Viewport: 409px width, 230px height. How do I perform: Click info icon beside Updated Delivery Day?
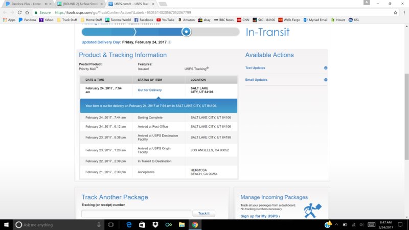170,42
